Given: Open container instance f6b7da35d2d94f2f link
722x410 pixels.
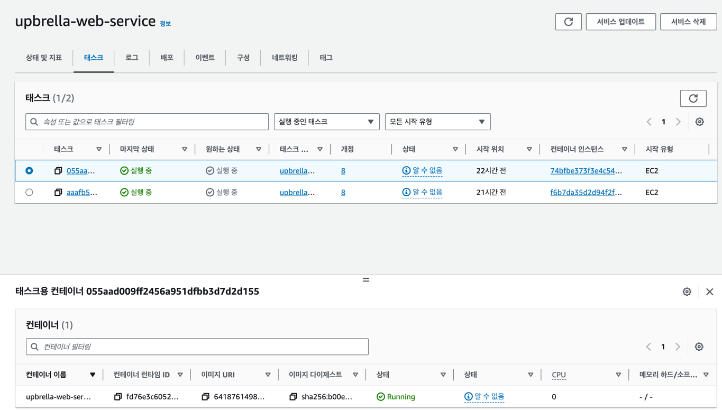Looking at the screenshot, I should pos(586,193).
